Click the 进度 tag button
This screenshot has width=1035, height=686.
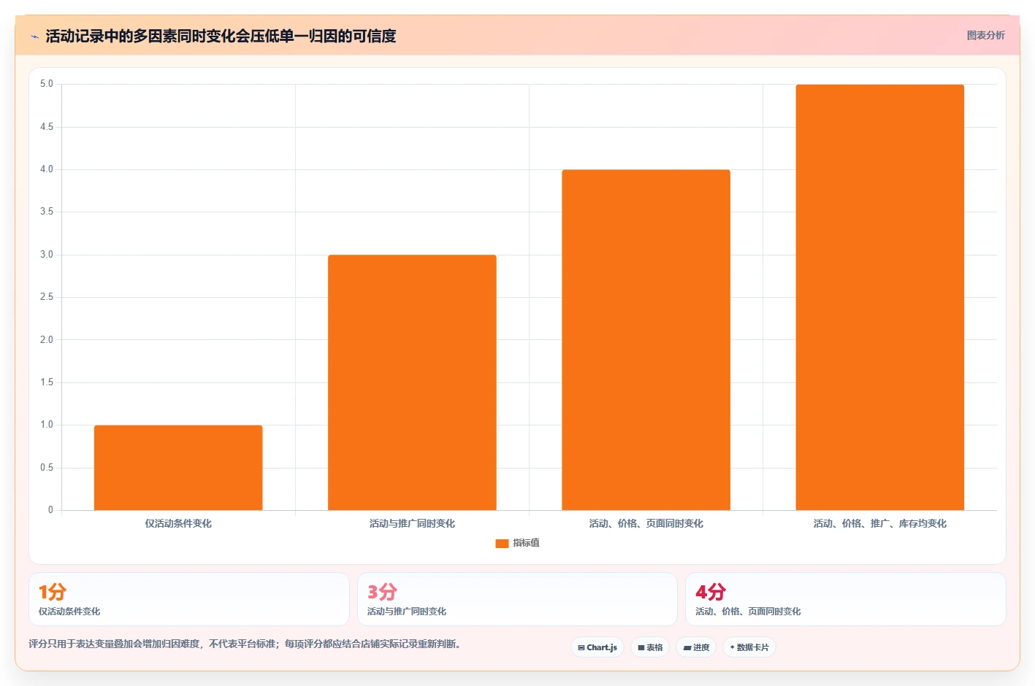[696, 647]
